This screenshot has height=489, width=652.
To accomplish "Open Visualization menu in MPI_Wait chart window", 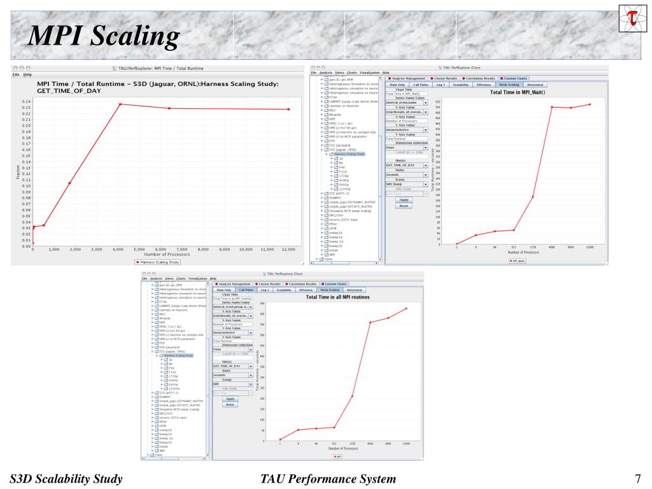I will [x=370, y=73].
